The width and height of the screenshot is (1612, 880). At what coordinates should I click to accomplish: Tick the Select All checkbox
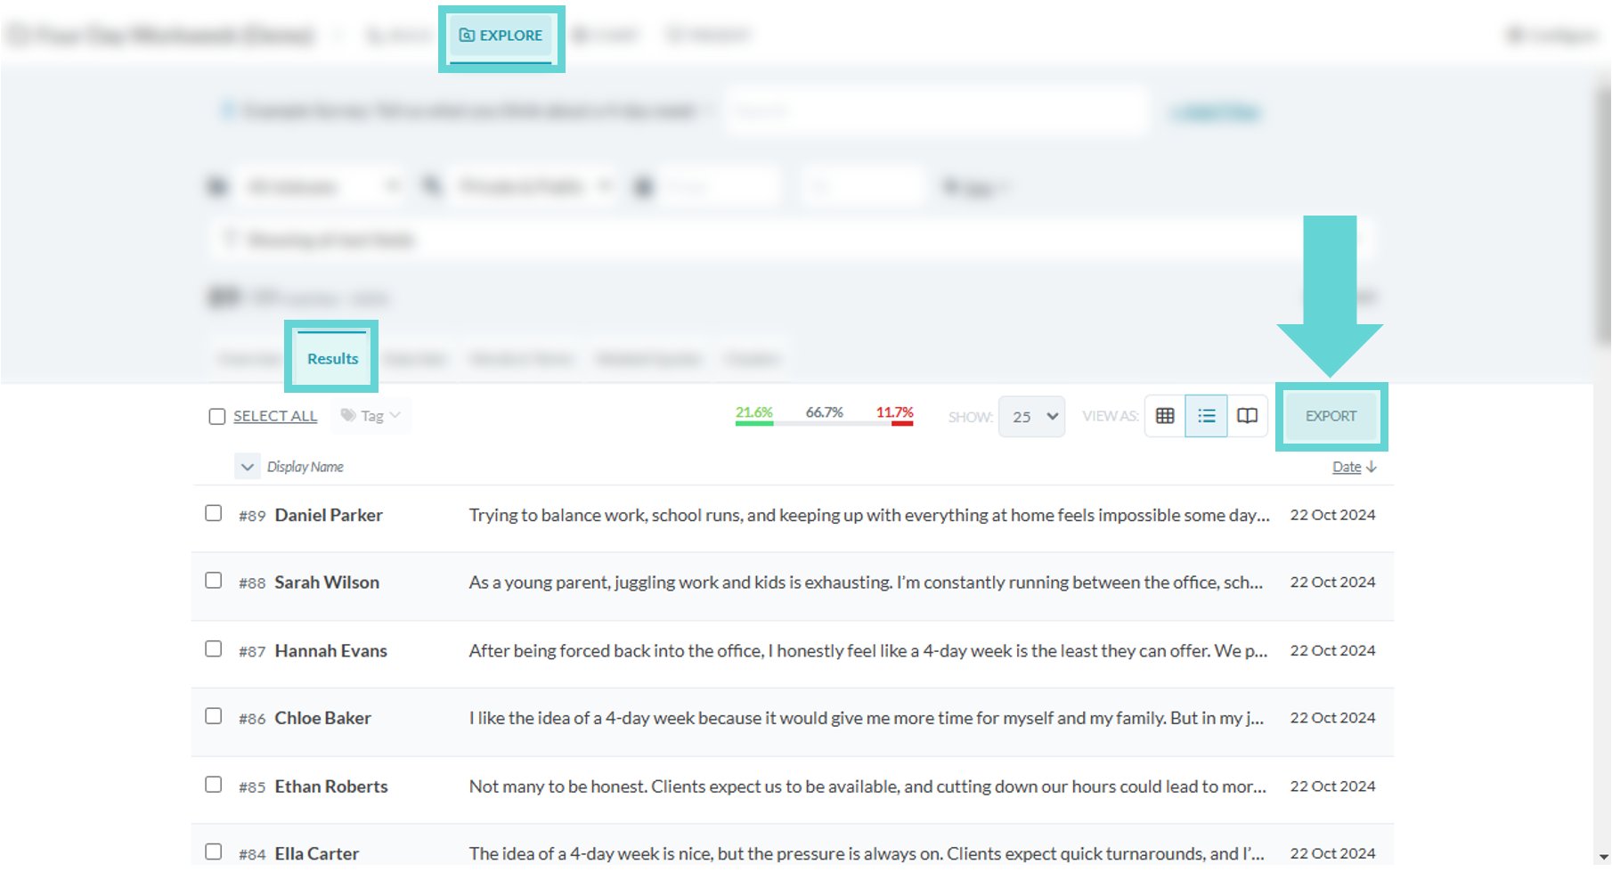[216, 417]
